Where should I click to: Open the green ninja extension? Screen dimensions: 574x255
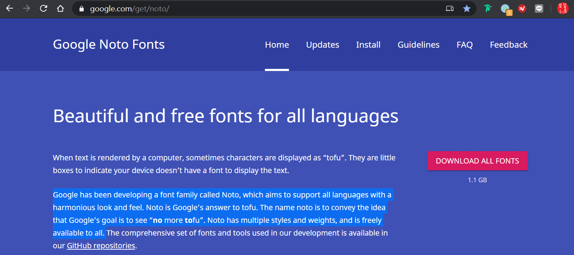click(488, 8)
